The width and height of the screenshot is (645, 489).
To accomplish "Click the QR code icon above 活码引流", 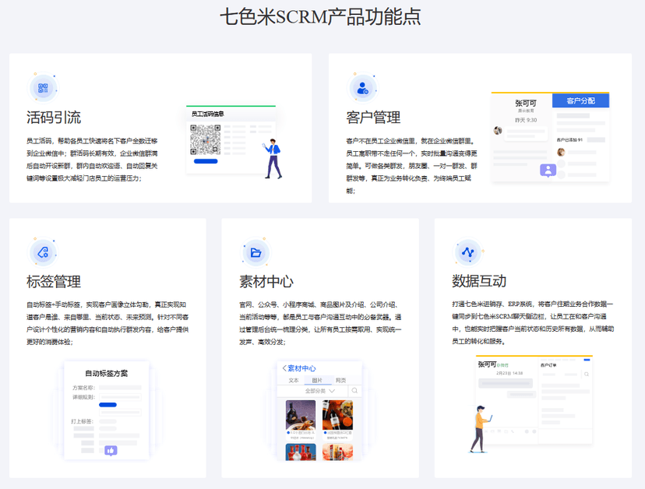I will click(43, 88).
